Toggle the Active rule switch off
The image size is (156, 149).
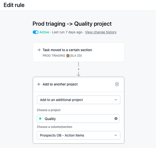36,32
